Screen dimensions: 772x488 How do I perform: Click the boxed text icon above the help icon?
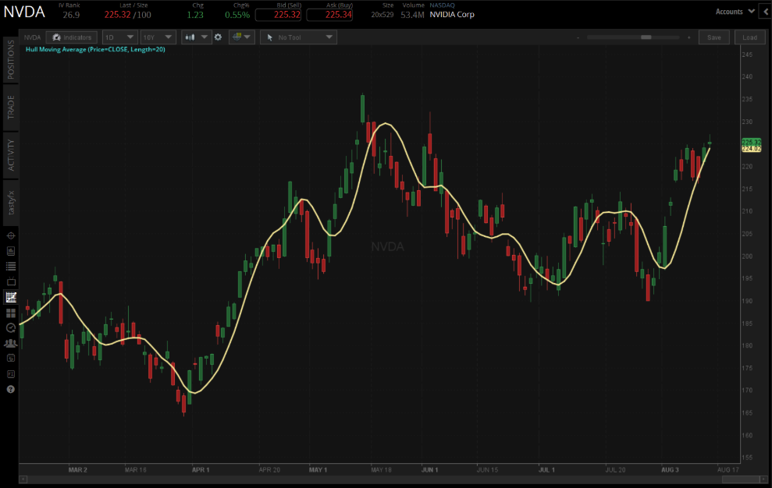click(11, 374)
